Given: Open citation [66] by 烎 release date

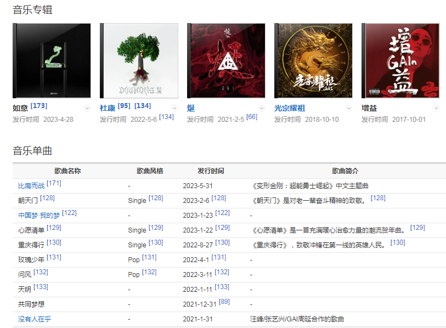Looking at the screenshot, I should click(x=252, y=117).
